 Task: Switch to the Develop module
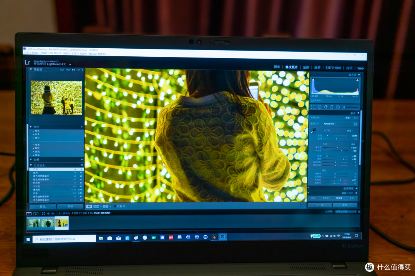point(291,67)
